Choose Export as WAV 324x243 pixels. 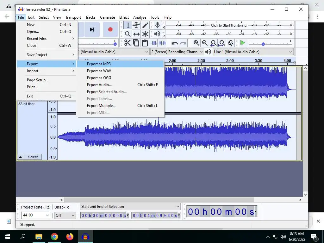point(121,71)
